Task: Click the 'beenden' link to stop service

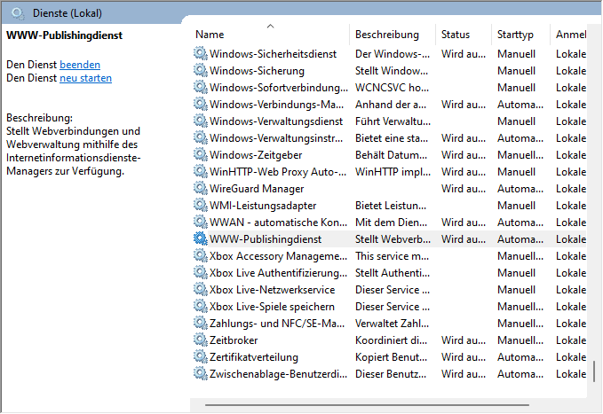Action: [80, 65]
